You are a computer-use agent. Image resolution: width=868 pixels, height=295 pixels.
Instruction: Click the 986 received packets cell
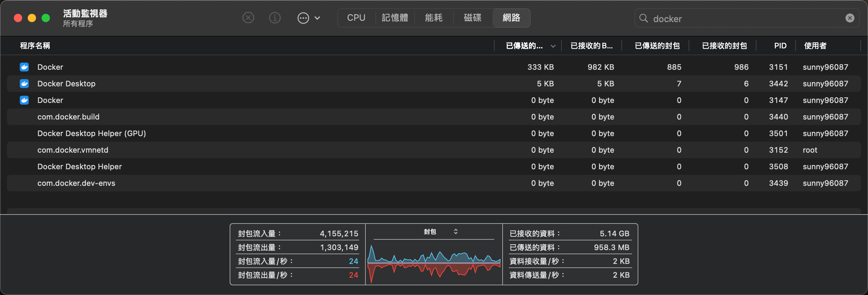741,67
